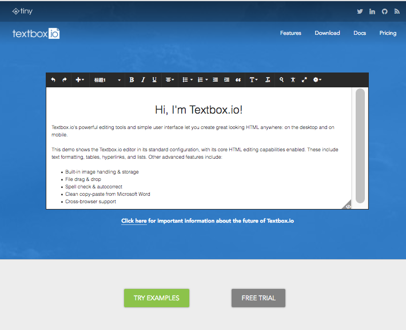Screen dimensions: 406x330
Task: Open the Features menu item
Action: pos(290,33)
